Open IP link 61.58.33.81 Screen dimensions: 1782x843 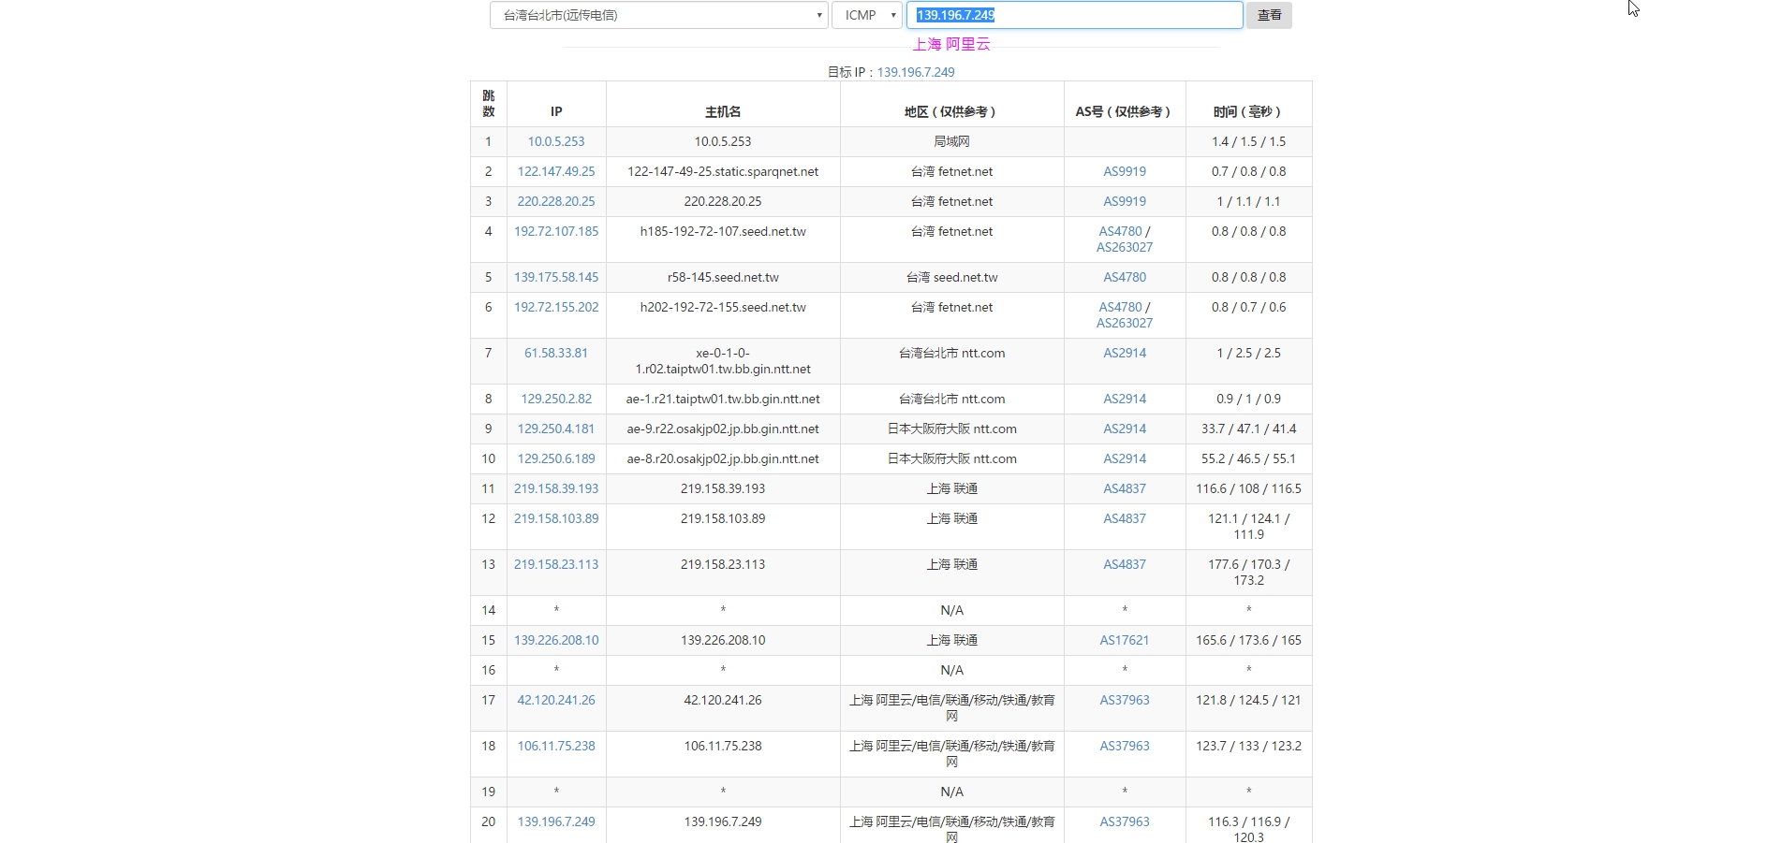tap(556, 353)
